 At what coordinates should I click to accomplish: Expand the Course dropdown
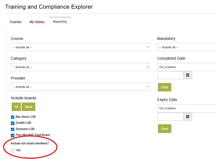click(x=80, y=47)
